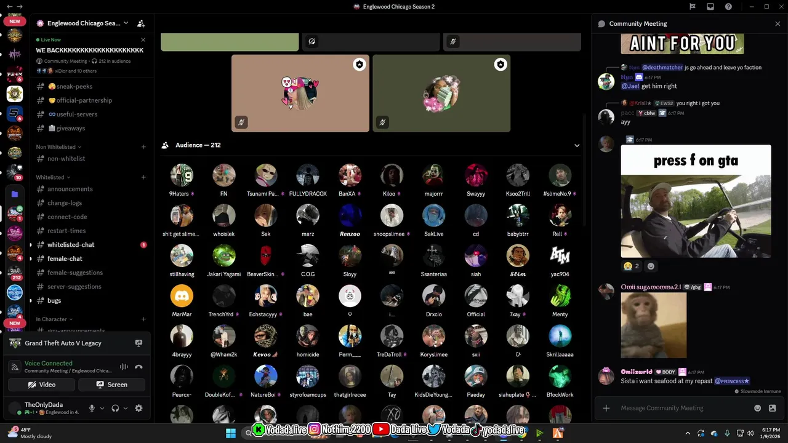This screenshot has height=443, width=788.
Task: Disconnect from voice with the hang-up icon
Action: 139,367
